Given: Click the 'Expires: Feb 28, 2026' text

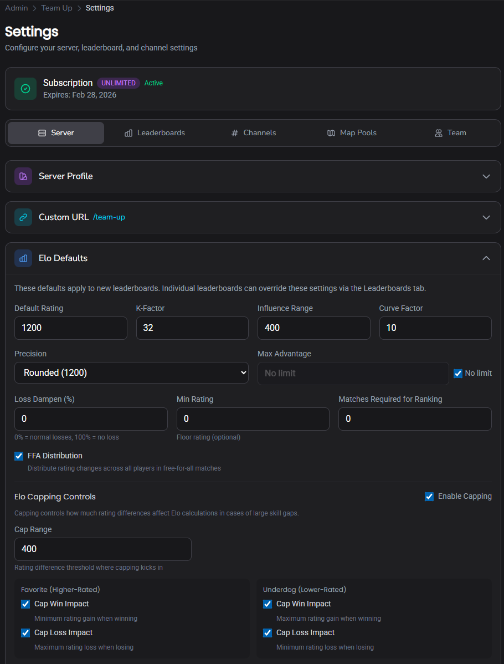Looking at the screenshot, I should [80, 95].
